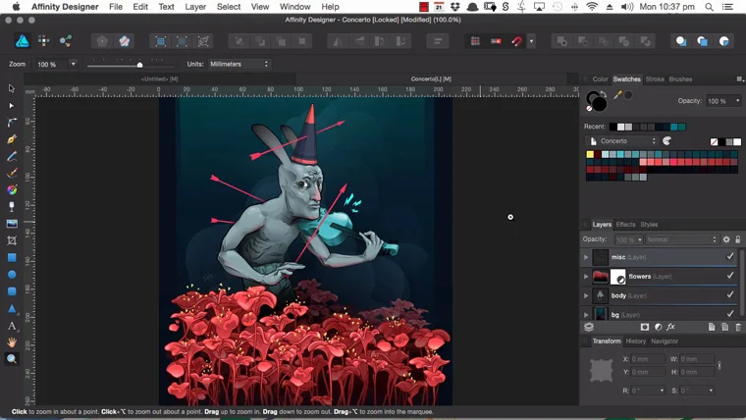Switch to the Stroke tab
Screen dimensions: 746x420
pyautogui.click(x=655, y=79)
